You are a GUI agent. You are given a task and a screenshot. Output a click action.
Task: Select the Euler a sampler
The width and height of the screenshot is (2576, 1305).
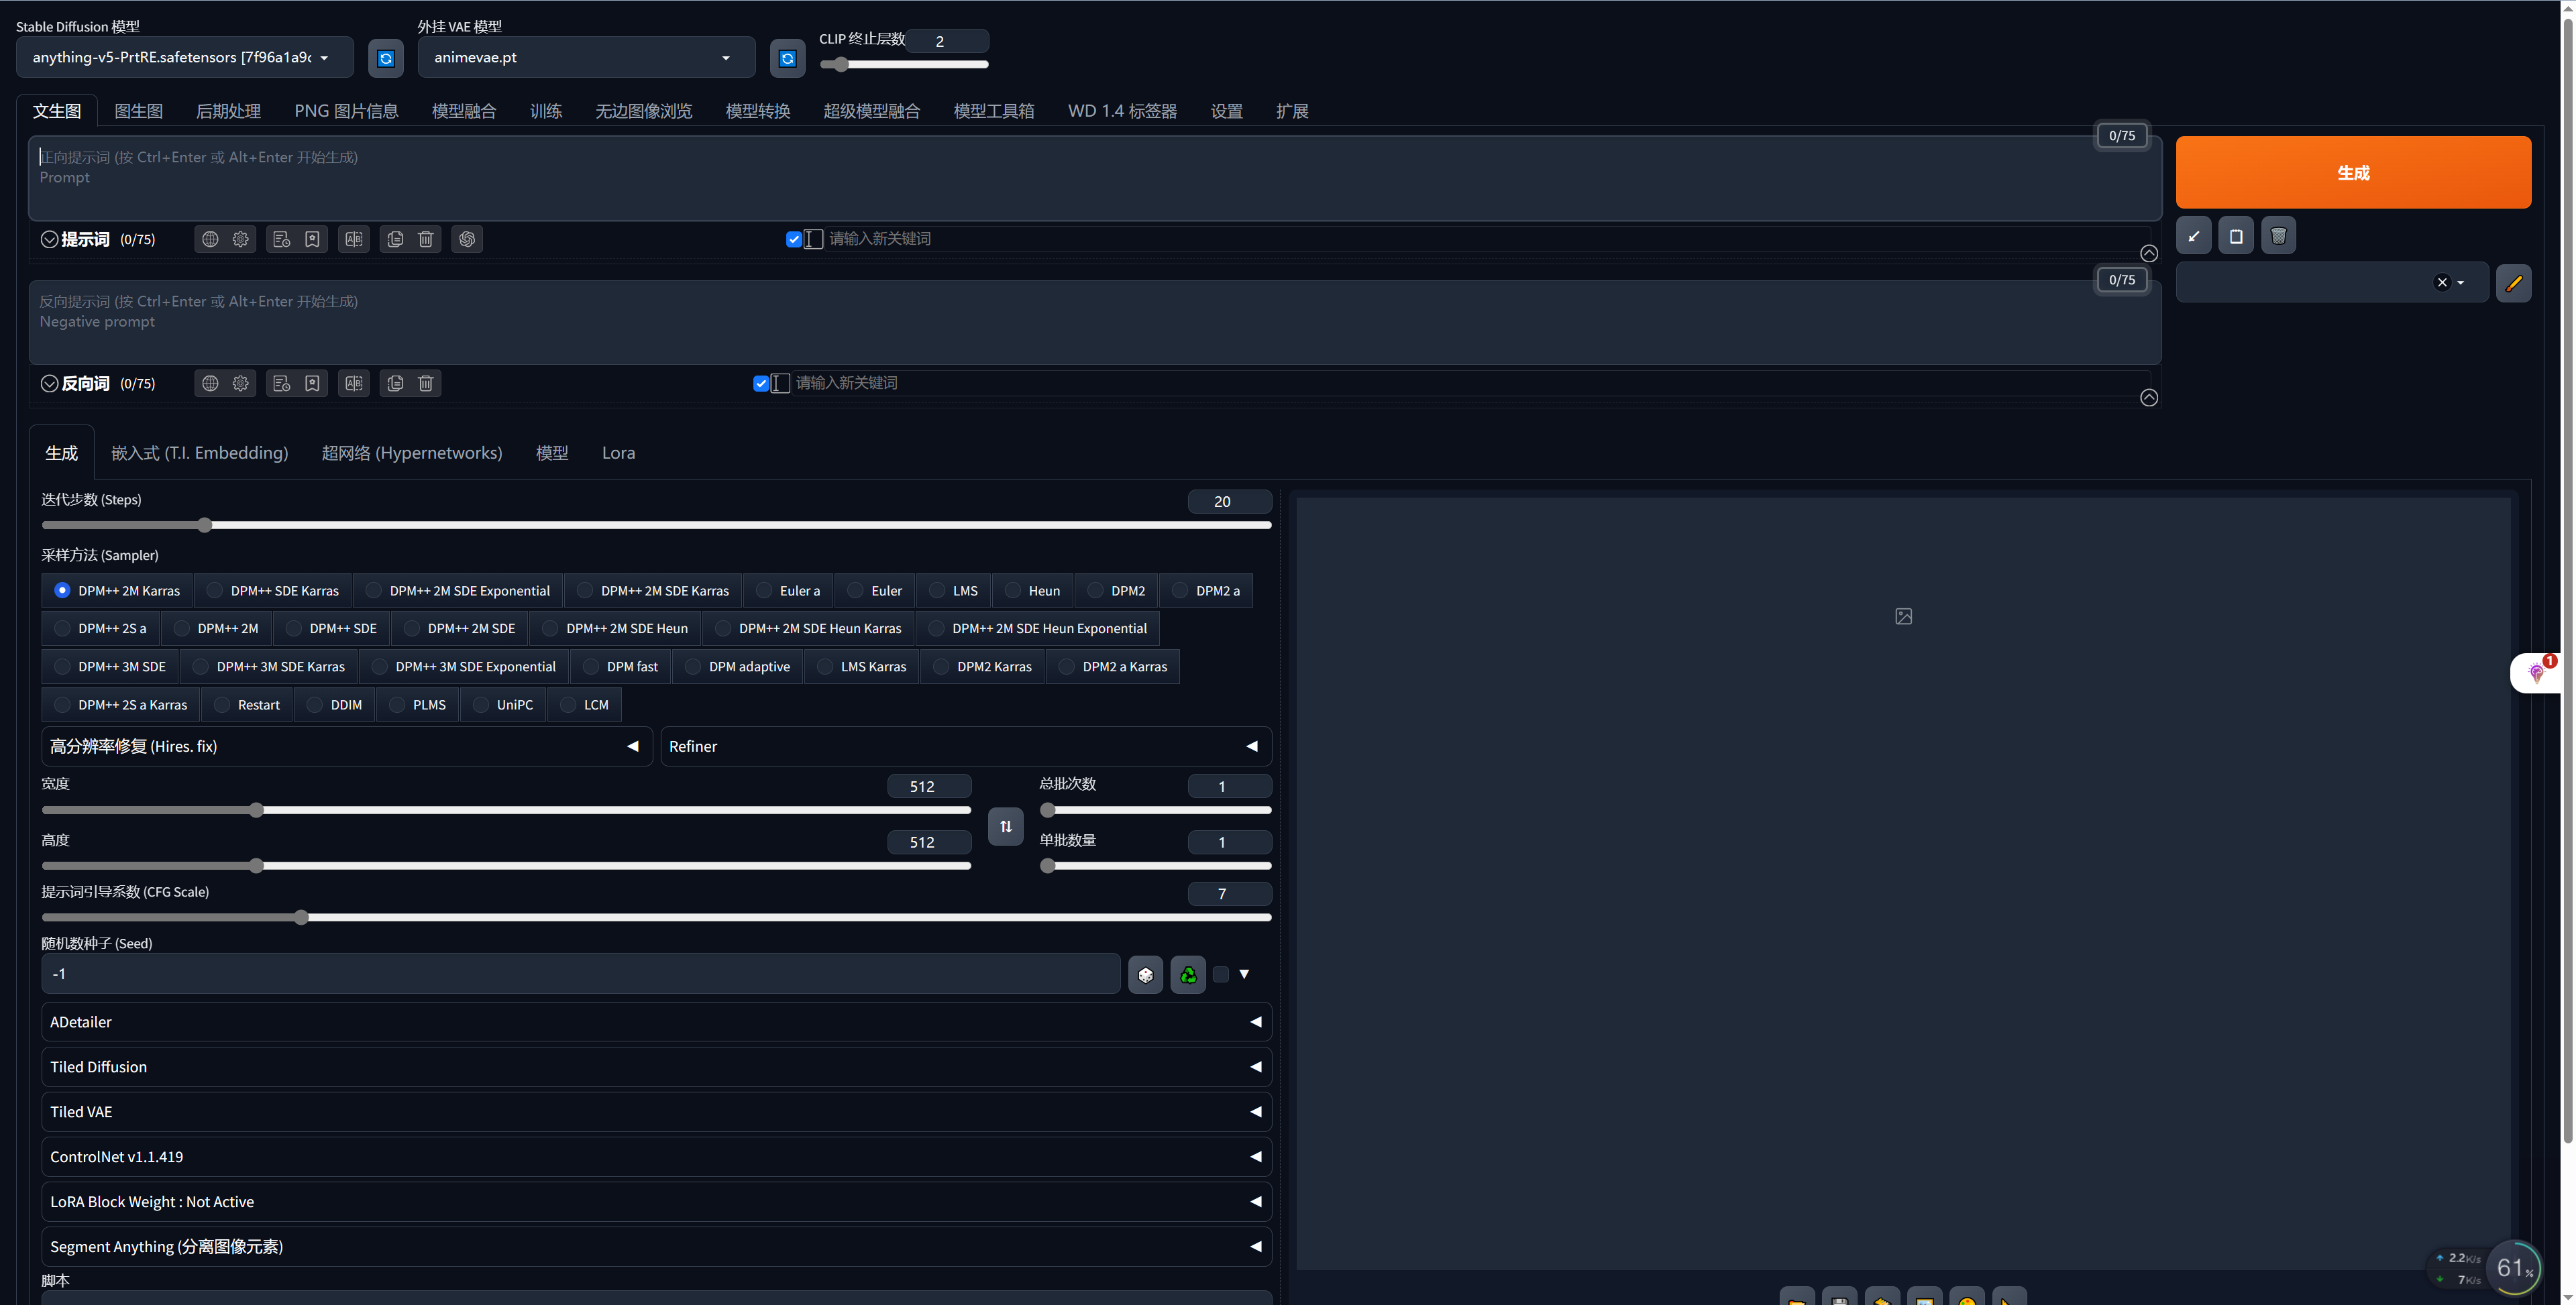pos(788,591)
